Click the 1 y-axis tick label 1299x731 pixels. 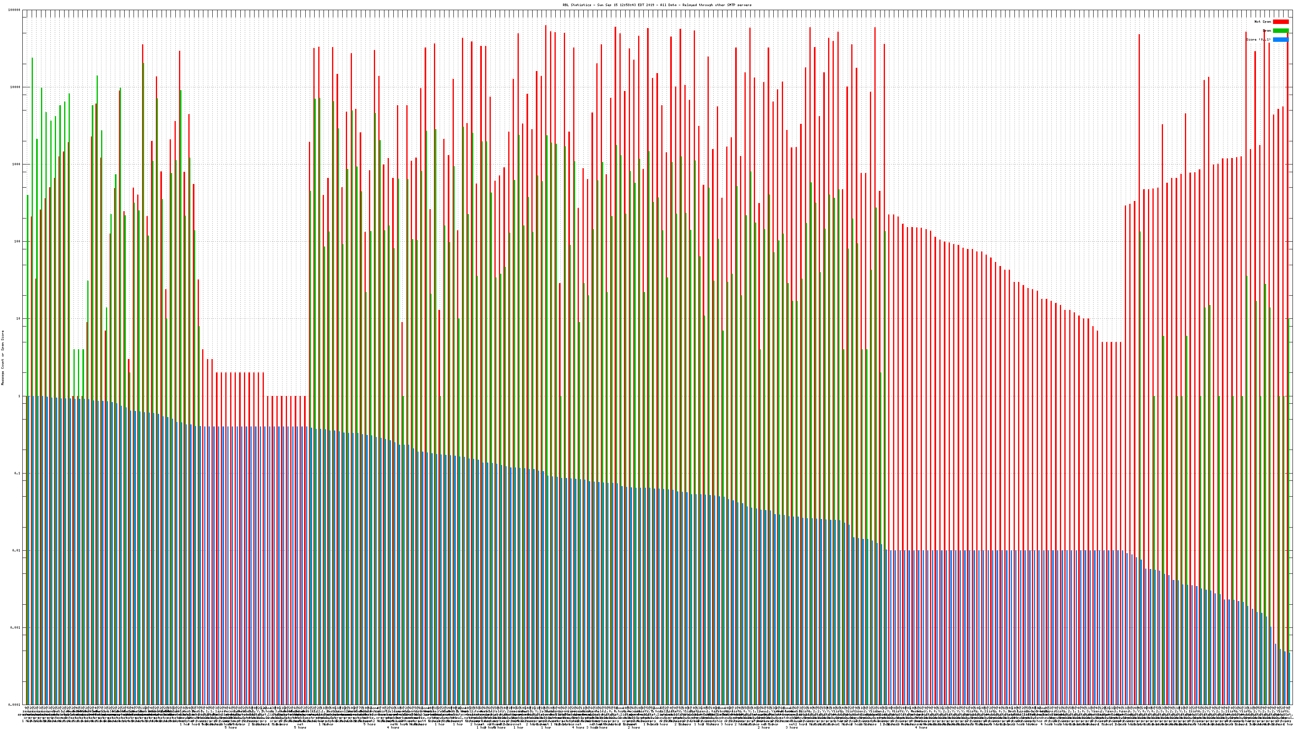(x=19, y=396)
